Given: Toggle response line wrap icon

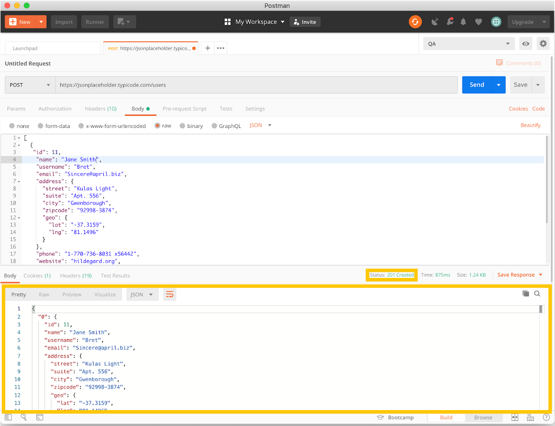Looking at the screenshot, I should click(170, 294).
